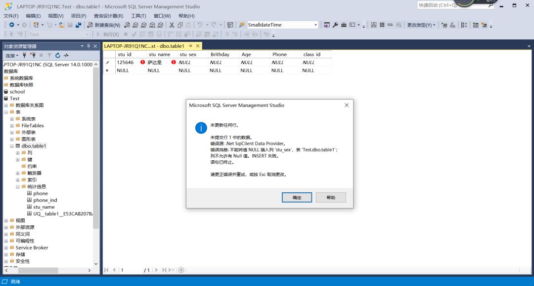Show the SQL pane icon
Screen dimensions: 534x286
click(x=390, y=25)
